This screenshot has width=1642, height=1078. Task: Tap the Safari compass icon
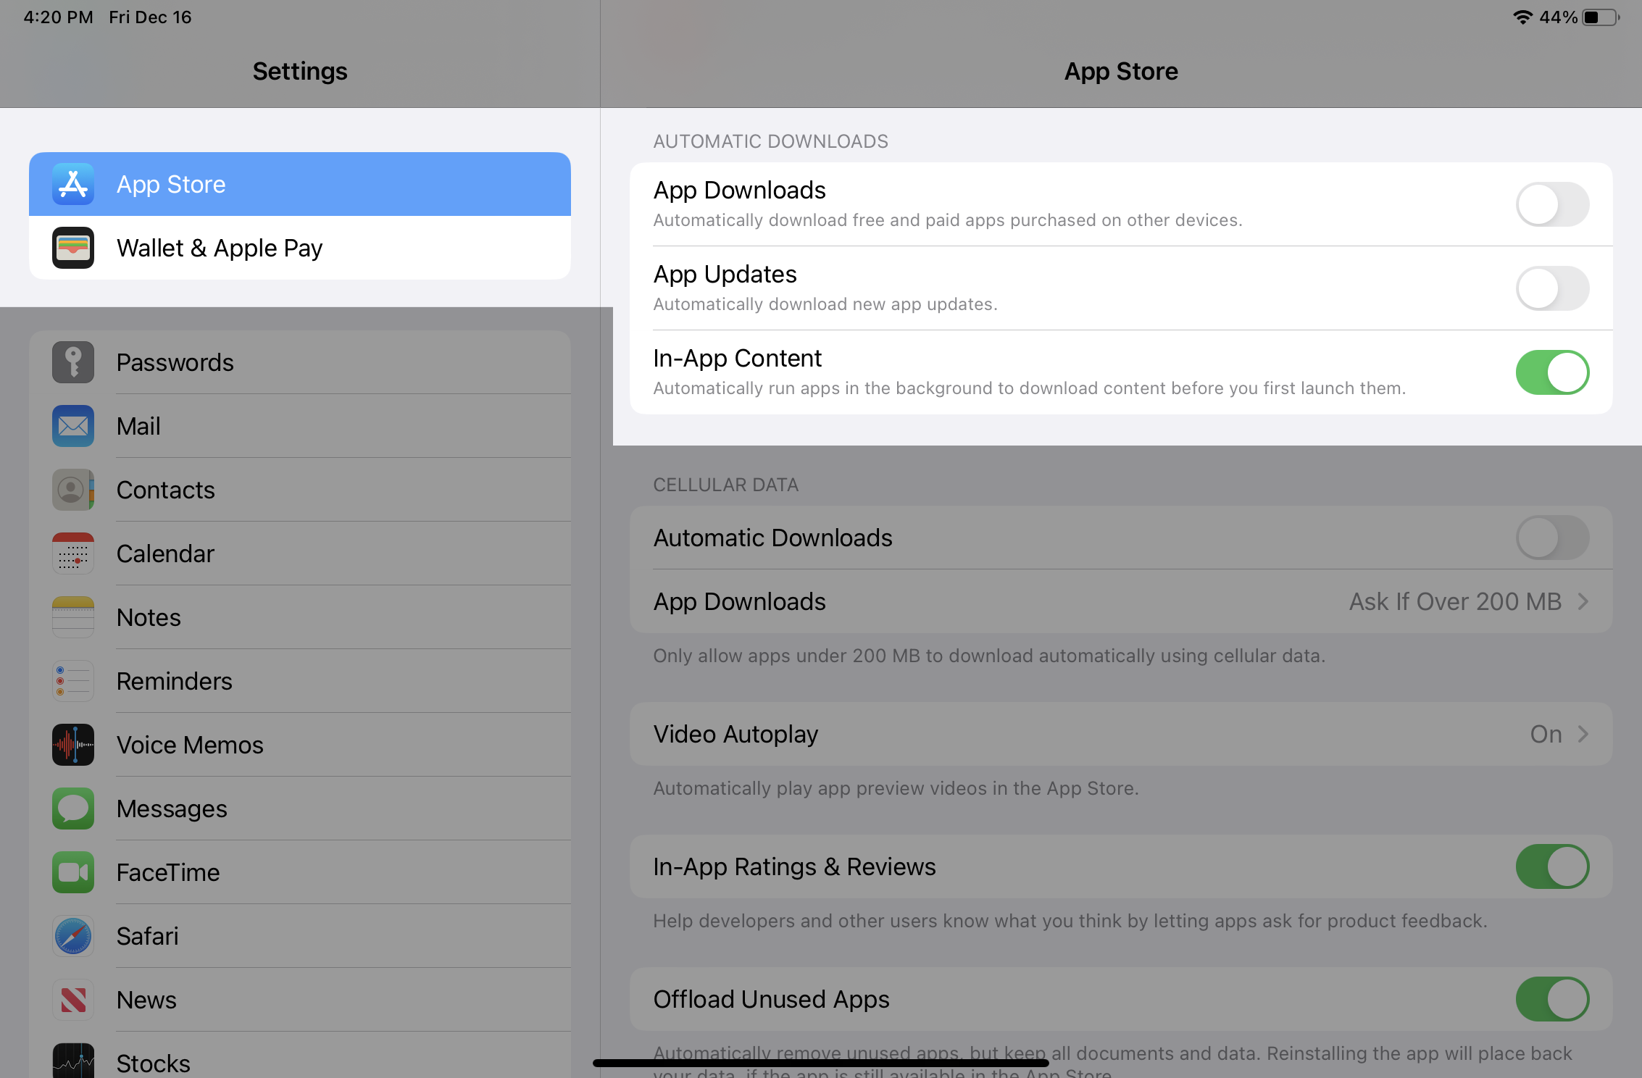coord(73,936)
